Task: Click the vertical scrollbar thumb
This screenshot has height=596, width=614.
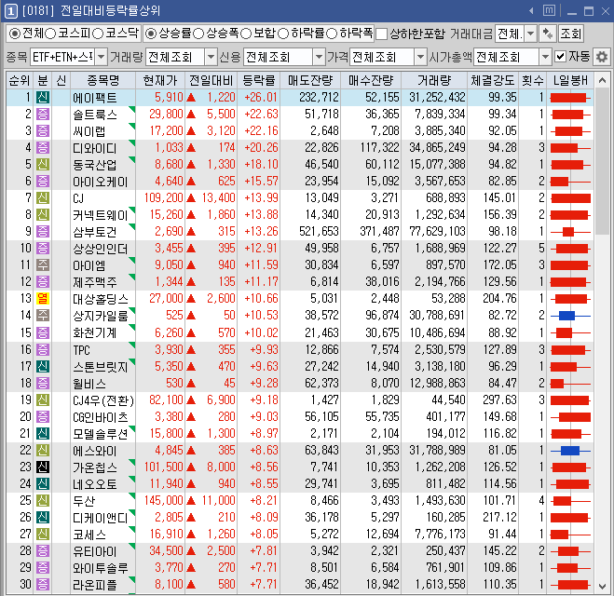Action: click(602, 161)
